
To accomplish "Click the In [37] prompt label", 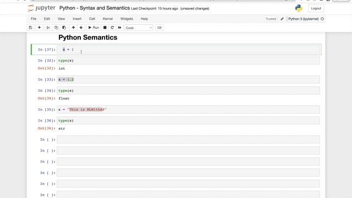I will pos(46,50).
